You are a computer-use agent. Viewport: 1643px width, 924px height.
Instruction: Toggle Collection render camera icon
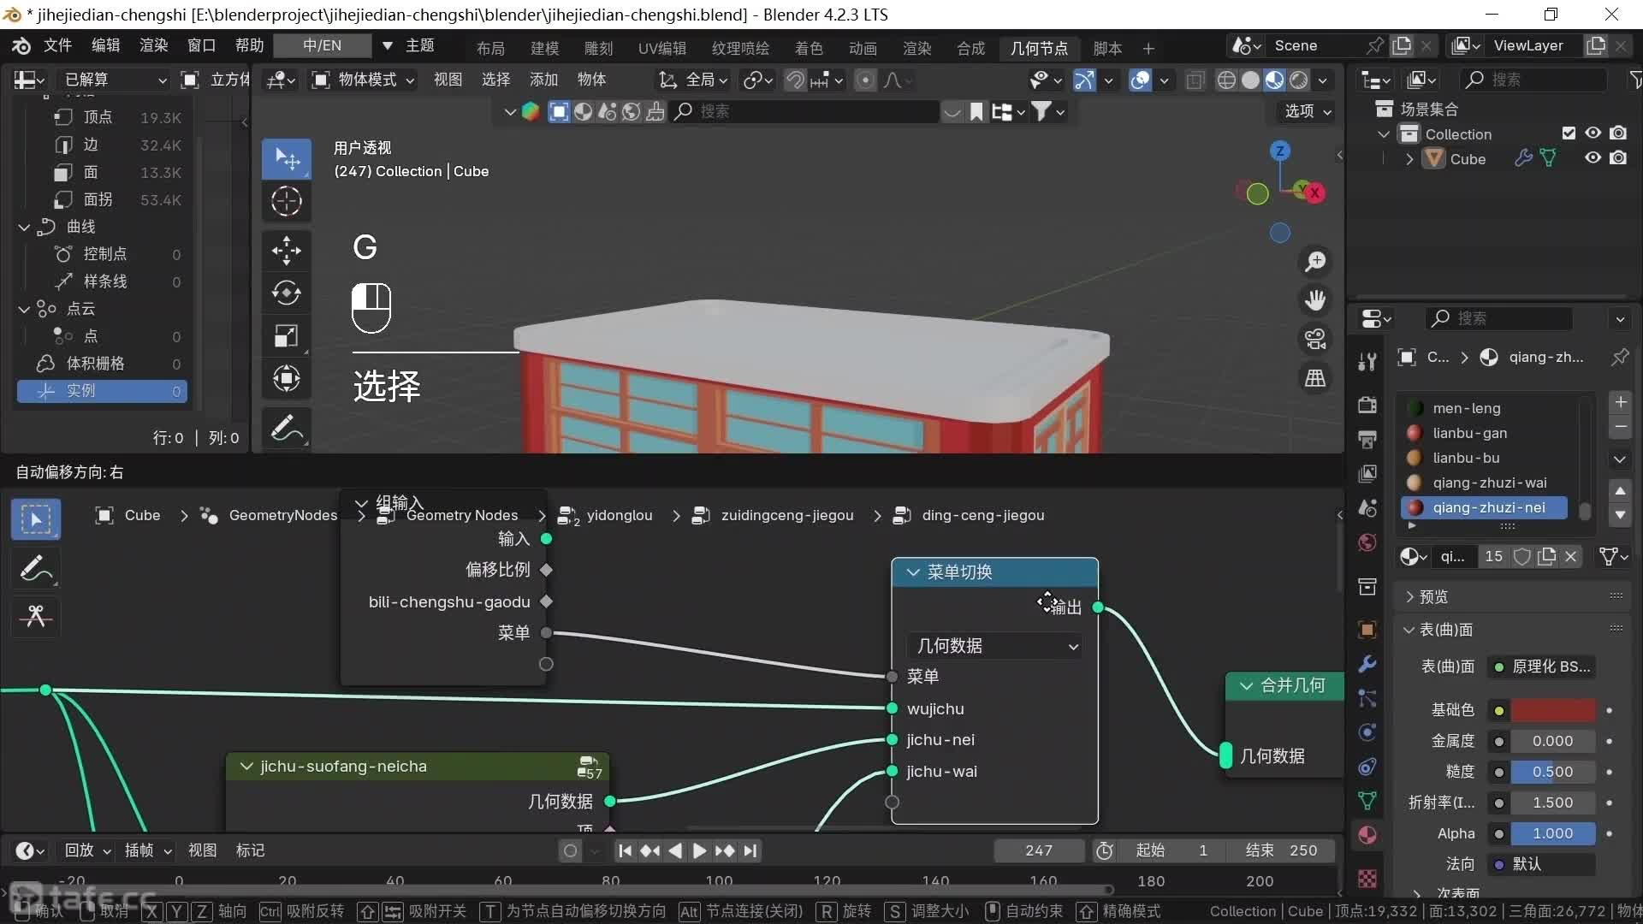[x=1618, y=133]
